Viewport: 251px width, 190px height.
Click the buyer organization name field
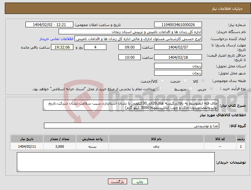[130, 31]
